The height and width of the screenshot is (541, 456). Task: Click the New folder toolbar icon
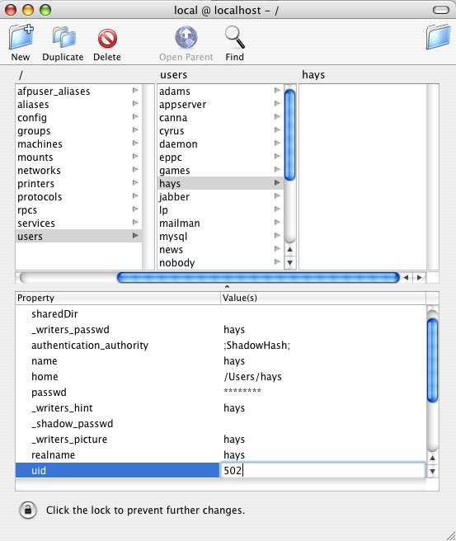[21, 36]
